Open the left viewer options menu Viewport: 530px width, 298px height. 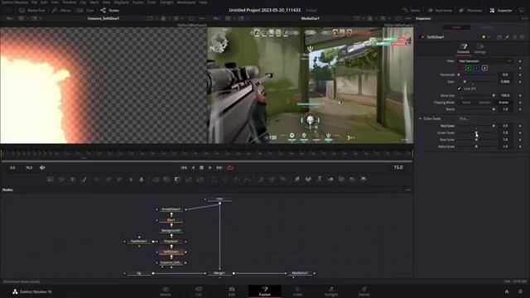click(202, 18)
